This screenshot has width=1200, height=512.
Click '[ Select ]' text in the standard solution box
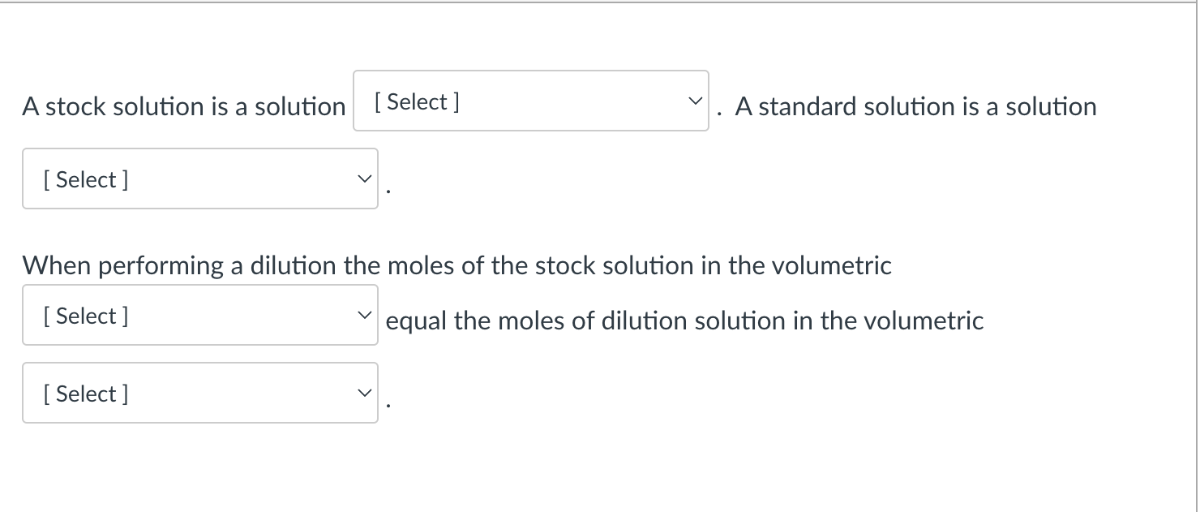click(x=86, y=180)
